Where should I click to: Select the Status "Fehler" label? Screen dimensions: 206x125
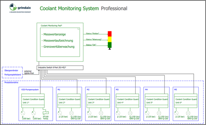click(92, 33)
